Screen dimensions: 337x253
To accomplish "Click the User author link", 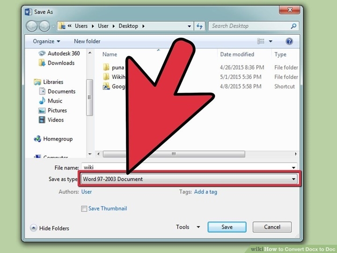I will tap(87, 192).
